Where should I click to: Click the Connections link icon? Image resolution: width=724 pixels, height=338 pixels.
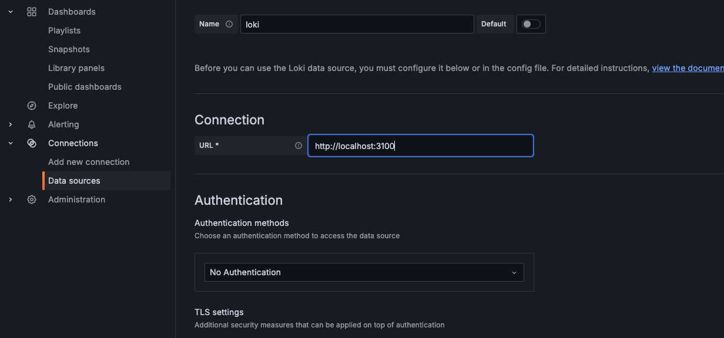click(x=32, y=143)
